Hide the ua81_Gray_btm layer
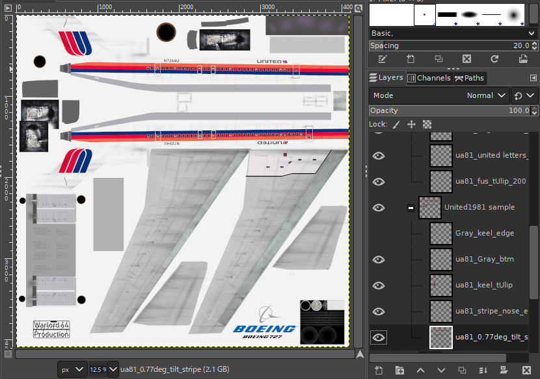540x379 pixels. [x=378, y=260]
